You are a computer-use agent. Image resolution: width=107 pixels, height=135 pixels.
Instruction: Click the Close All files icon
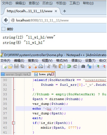point(35,66)
